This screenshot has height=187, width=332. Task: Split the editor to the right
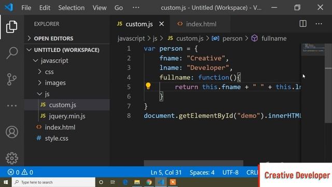(x=303, y=24)
